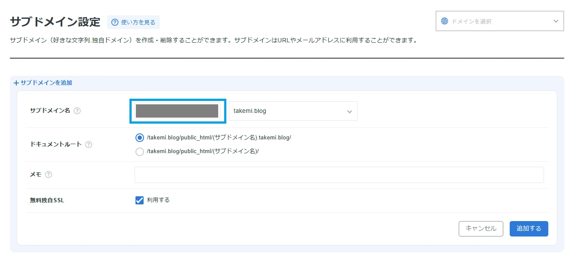Open 使い方を見る guide
This screenshot has height=257, width=571.
pos(133,22)
